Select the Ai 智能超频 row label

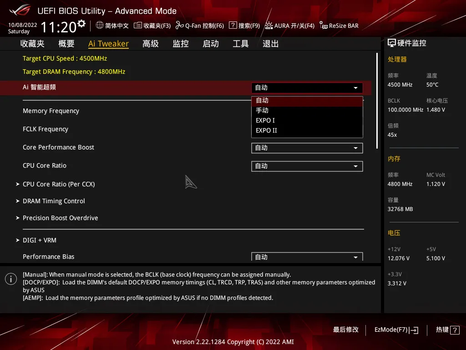(x=39, y=87)
